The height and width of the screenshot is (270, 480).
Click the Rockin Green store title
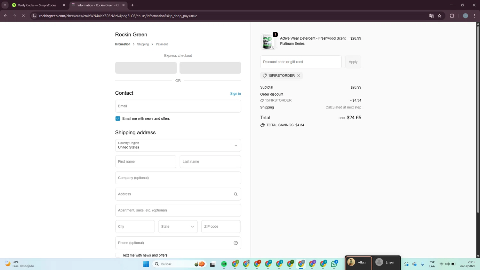[x=131, y=35]
